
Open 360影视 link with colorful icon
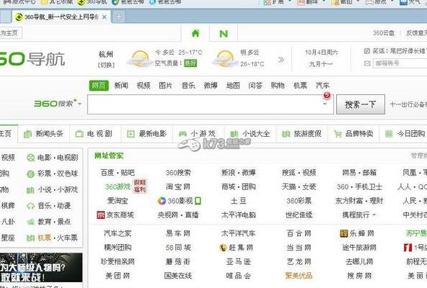pyautogui.click(x=179, y=201)
